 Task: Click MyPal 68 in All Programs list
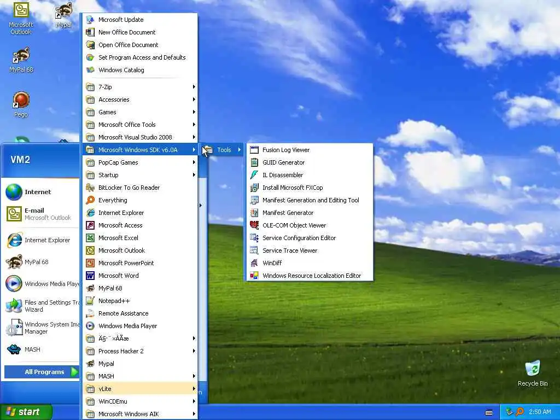click(140, 288)
